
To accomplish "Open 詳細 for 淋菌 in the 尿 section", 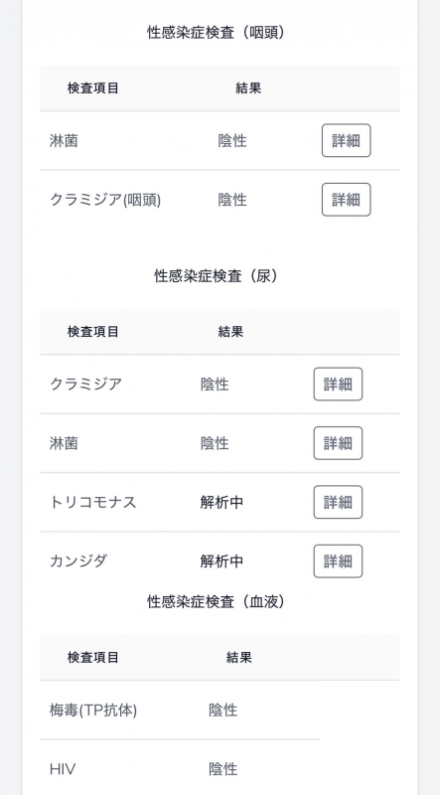I will click(338, 443).
